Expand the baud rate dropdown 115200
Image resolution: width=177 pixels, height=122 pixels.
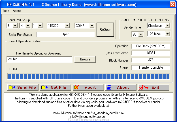pos(67,26)
